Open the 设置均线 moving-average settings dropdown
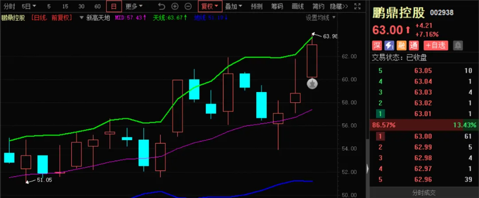Screen dimensions: 479x198 pos(321,18)
